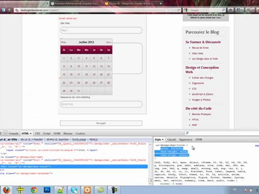259x194 pixels.
Task: Click the Envoyer submit button
Action: tap(101, 123)
